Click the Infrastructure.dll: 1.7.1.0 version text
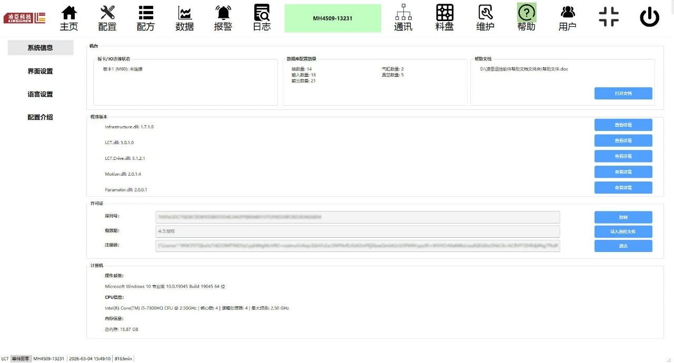This screenshot has width=674, height=363. coord(129,127)
